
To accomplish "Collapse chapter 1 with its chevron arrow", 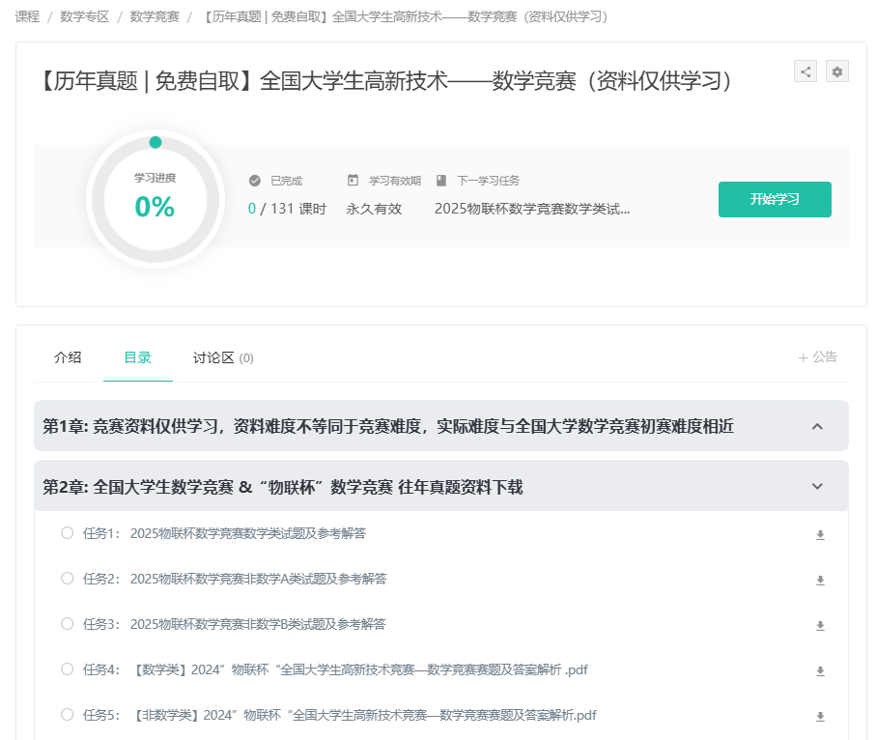I will pyautogui.click(x=817, y=426).
